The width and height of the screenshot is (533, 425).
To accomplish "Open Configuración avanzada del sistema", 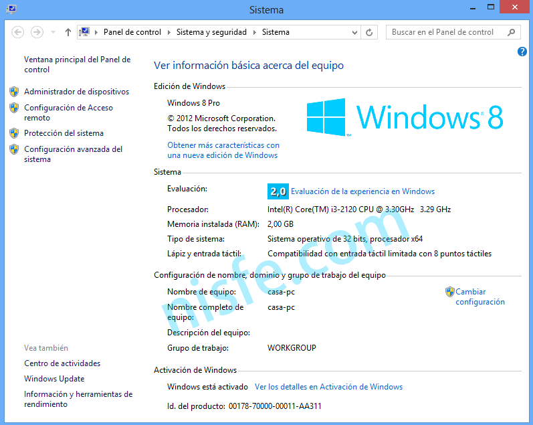I will click(x=73, y=154).
